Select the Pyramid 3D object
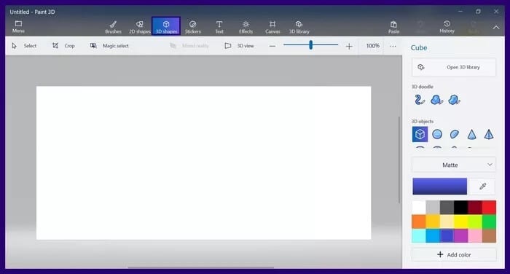The width and height of the screenshot is (510, 274). tap(489, 134)
